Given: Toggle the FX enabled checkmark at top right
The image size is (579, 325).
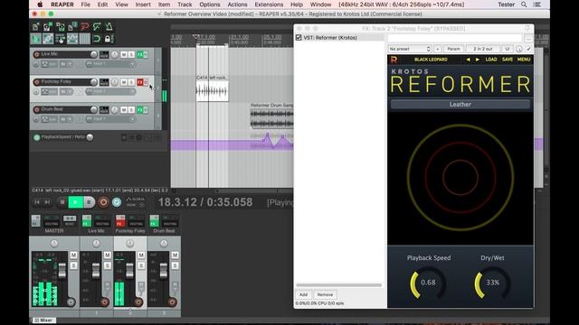Looking at the screenshot, I should 528,49.
